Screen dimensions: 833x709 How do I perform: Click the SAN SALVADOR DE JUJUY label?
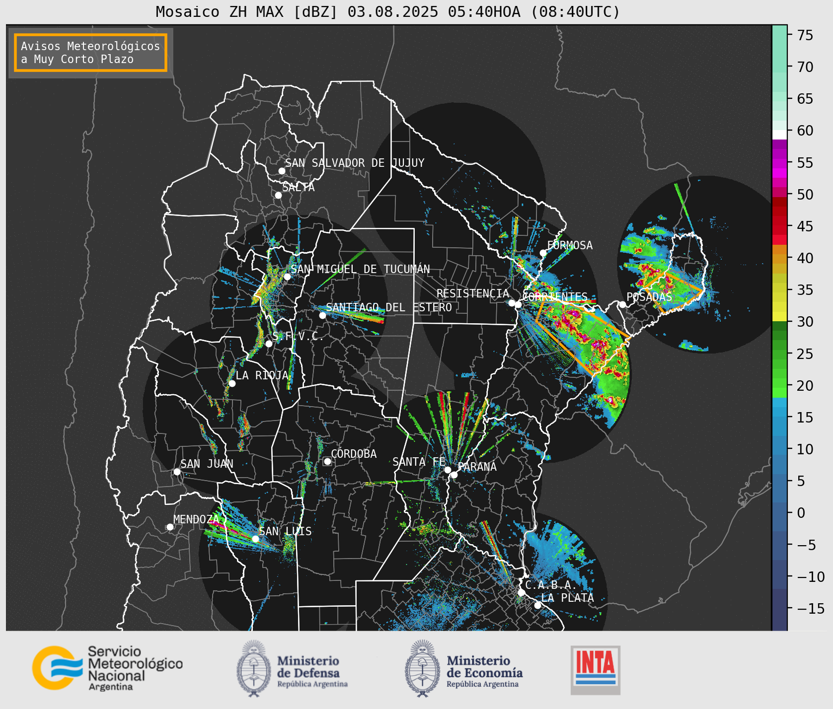(x=355, y=163)
